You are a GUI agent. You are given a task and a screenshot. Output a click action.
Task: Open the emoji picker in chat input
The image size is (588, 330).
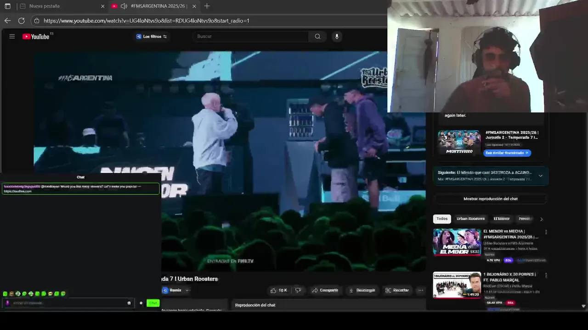click(x=129, y=303)
